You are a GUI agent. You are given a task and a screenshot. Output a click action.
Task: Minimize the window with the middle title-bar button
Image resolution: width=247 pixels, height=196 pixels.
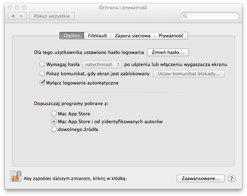(x=17, y=7)
